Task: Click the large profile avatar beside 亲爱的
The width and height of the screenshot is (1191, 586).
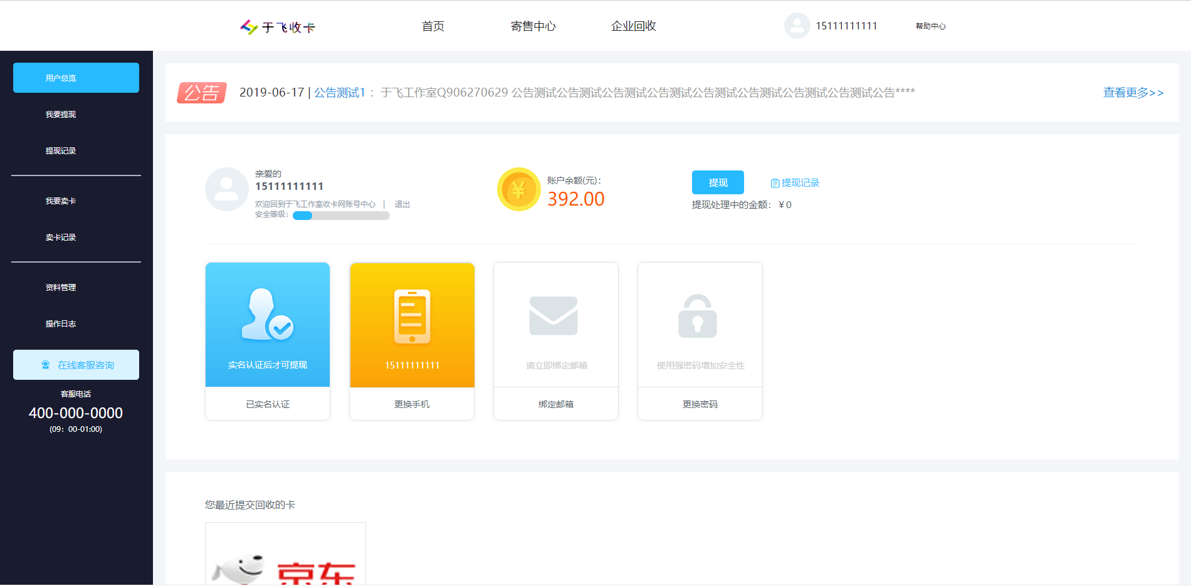Action: [226, 189]
